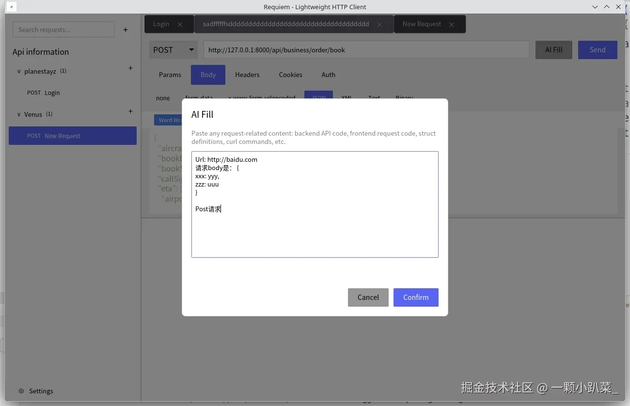Screen dimensions: 630x406
Task: Minimize the Requiem window
Action: [595, 7]
